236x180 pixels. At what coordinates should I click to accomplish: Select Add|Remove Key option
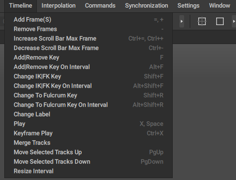click(89, 57)
